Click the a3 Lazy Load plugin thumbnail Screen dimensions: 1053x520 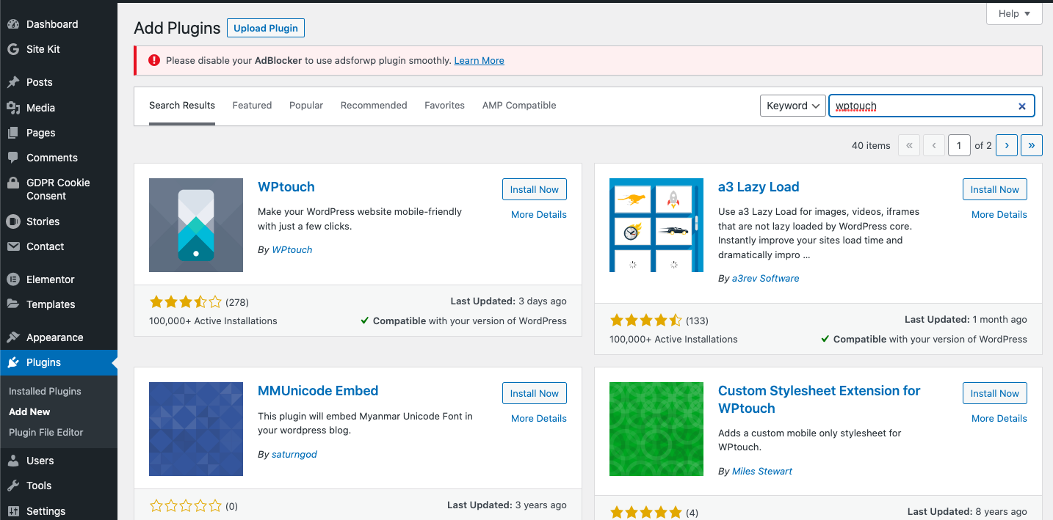point(656,225)
